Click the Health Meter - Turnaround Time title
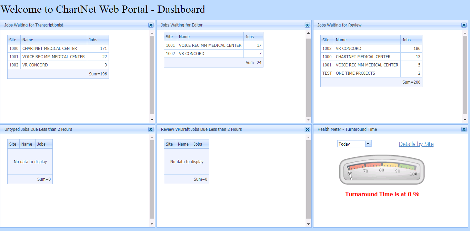Screen dimensions: 470x231 347,129
